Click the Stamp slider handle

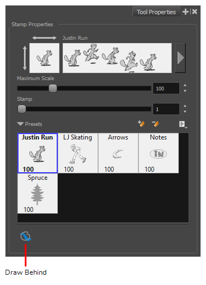click(x=22, y=109)
